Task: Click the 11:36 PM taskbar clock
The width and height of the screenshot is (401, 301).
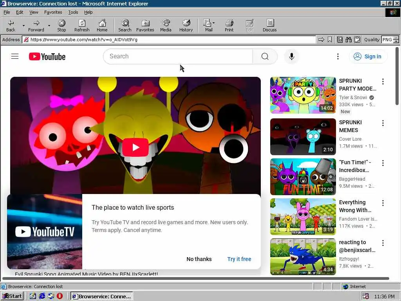Action: [385, 296]
